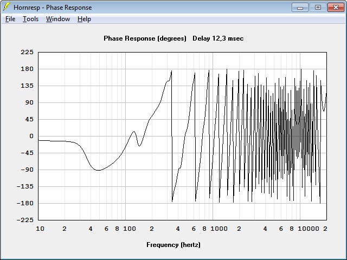Minimize the Phase Response window
Image resolution: width=347 pixels, height=260 pixels.
[x=300, y=8]
